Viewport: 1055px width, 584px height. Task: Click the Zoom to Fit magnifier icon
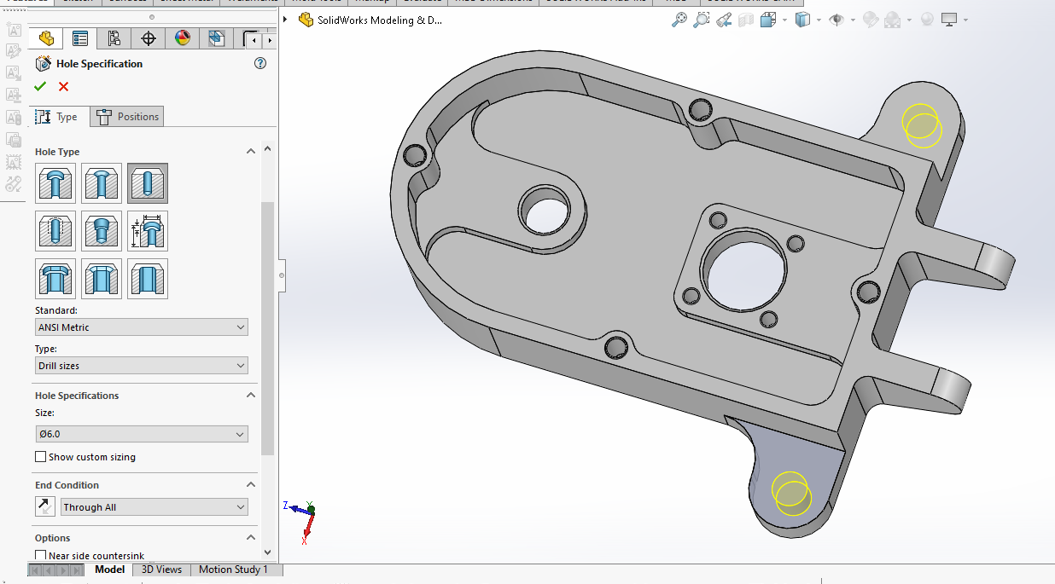click(x=679, y=20)
